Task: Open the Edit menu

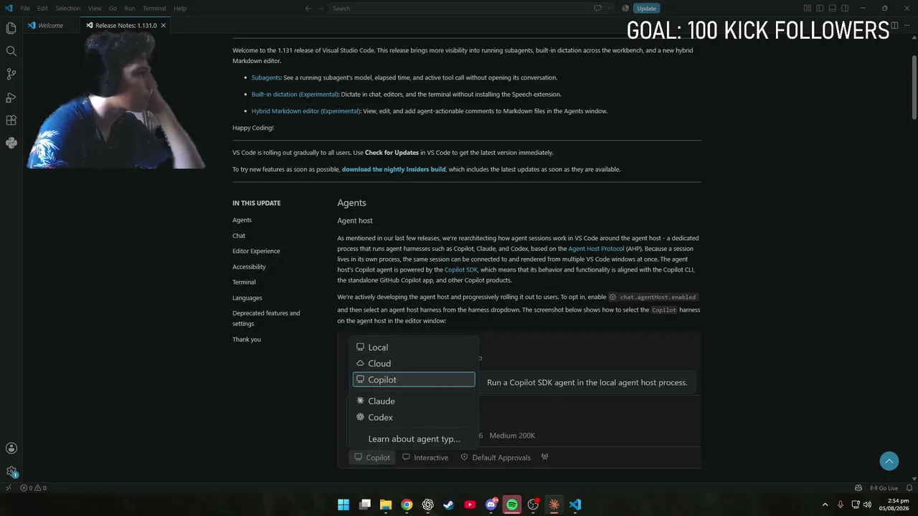Action: click(42, 9)
